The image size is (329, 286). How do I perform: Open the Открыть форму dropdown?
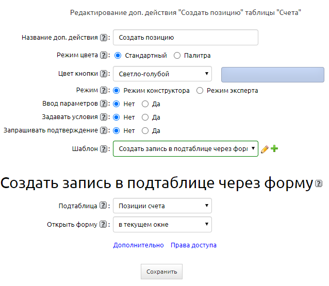point(162,224)
